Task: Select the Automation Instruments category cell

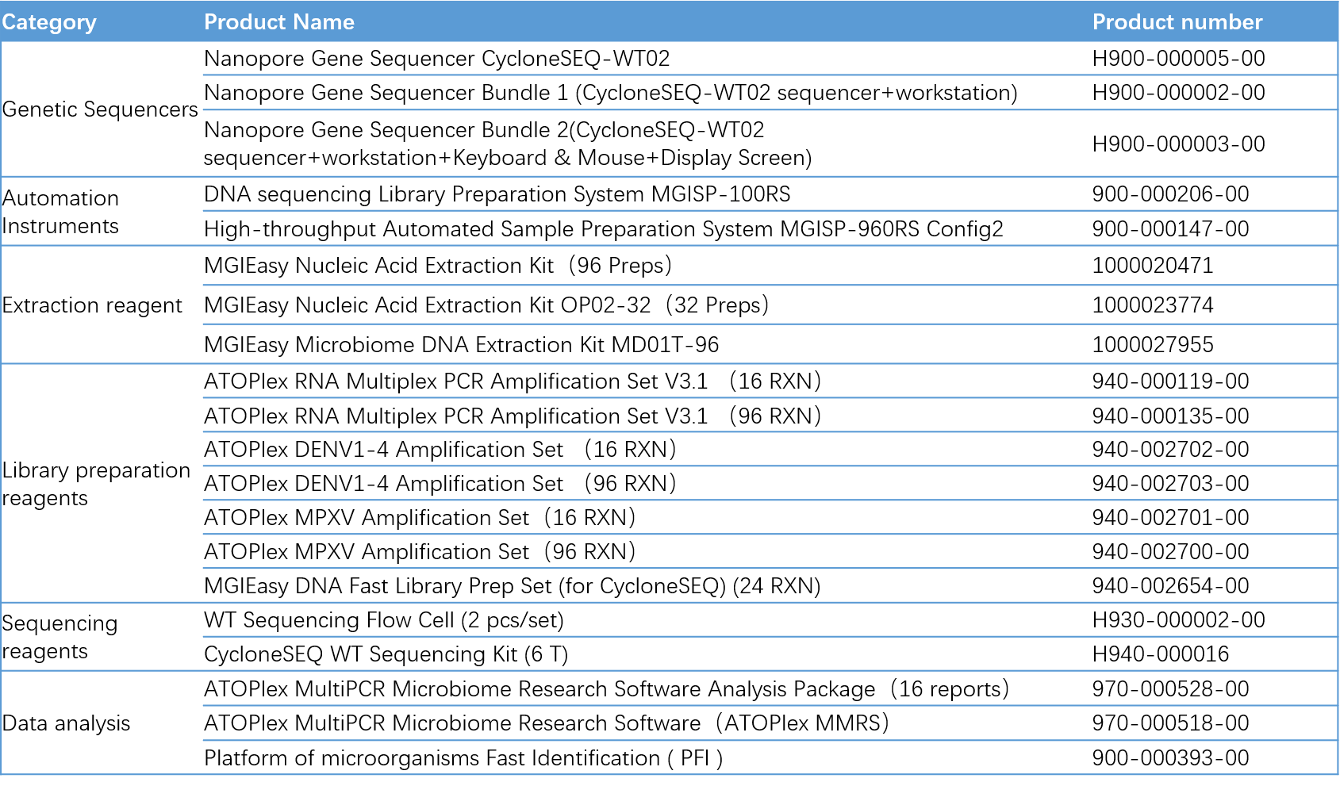Action: pos(61,212)
